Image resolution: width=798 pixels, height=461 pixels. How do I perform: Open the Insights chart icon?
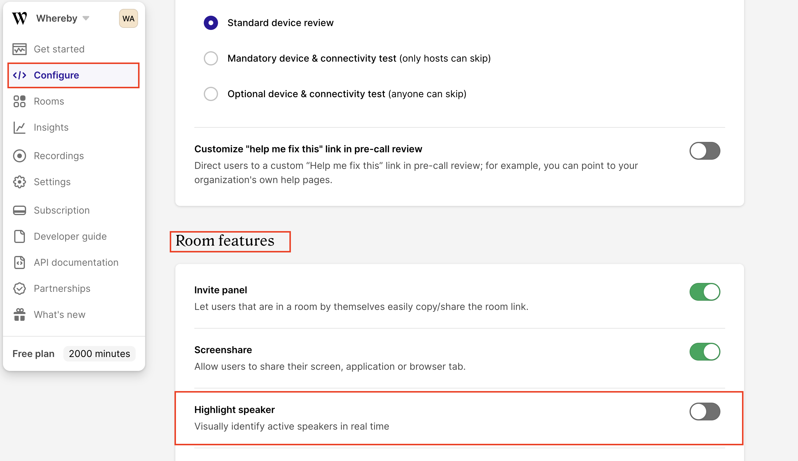tap(20, 127)
